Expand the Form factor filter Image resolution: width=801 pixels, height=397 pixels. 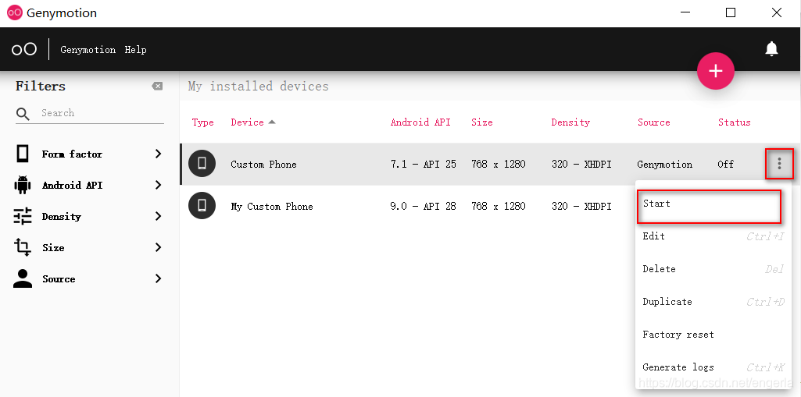(159, 154)
